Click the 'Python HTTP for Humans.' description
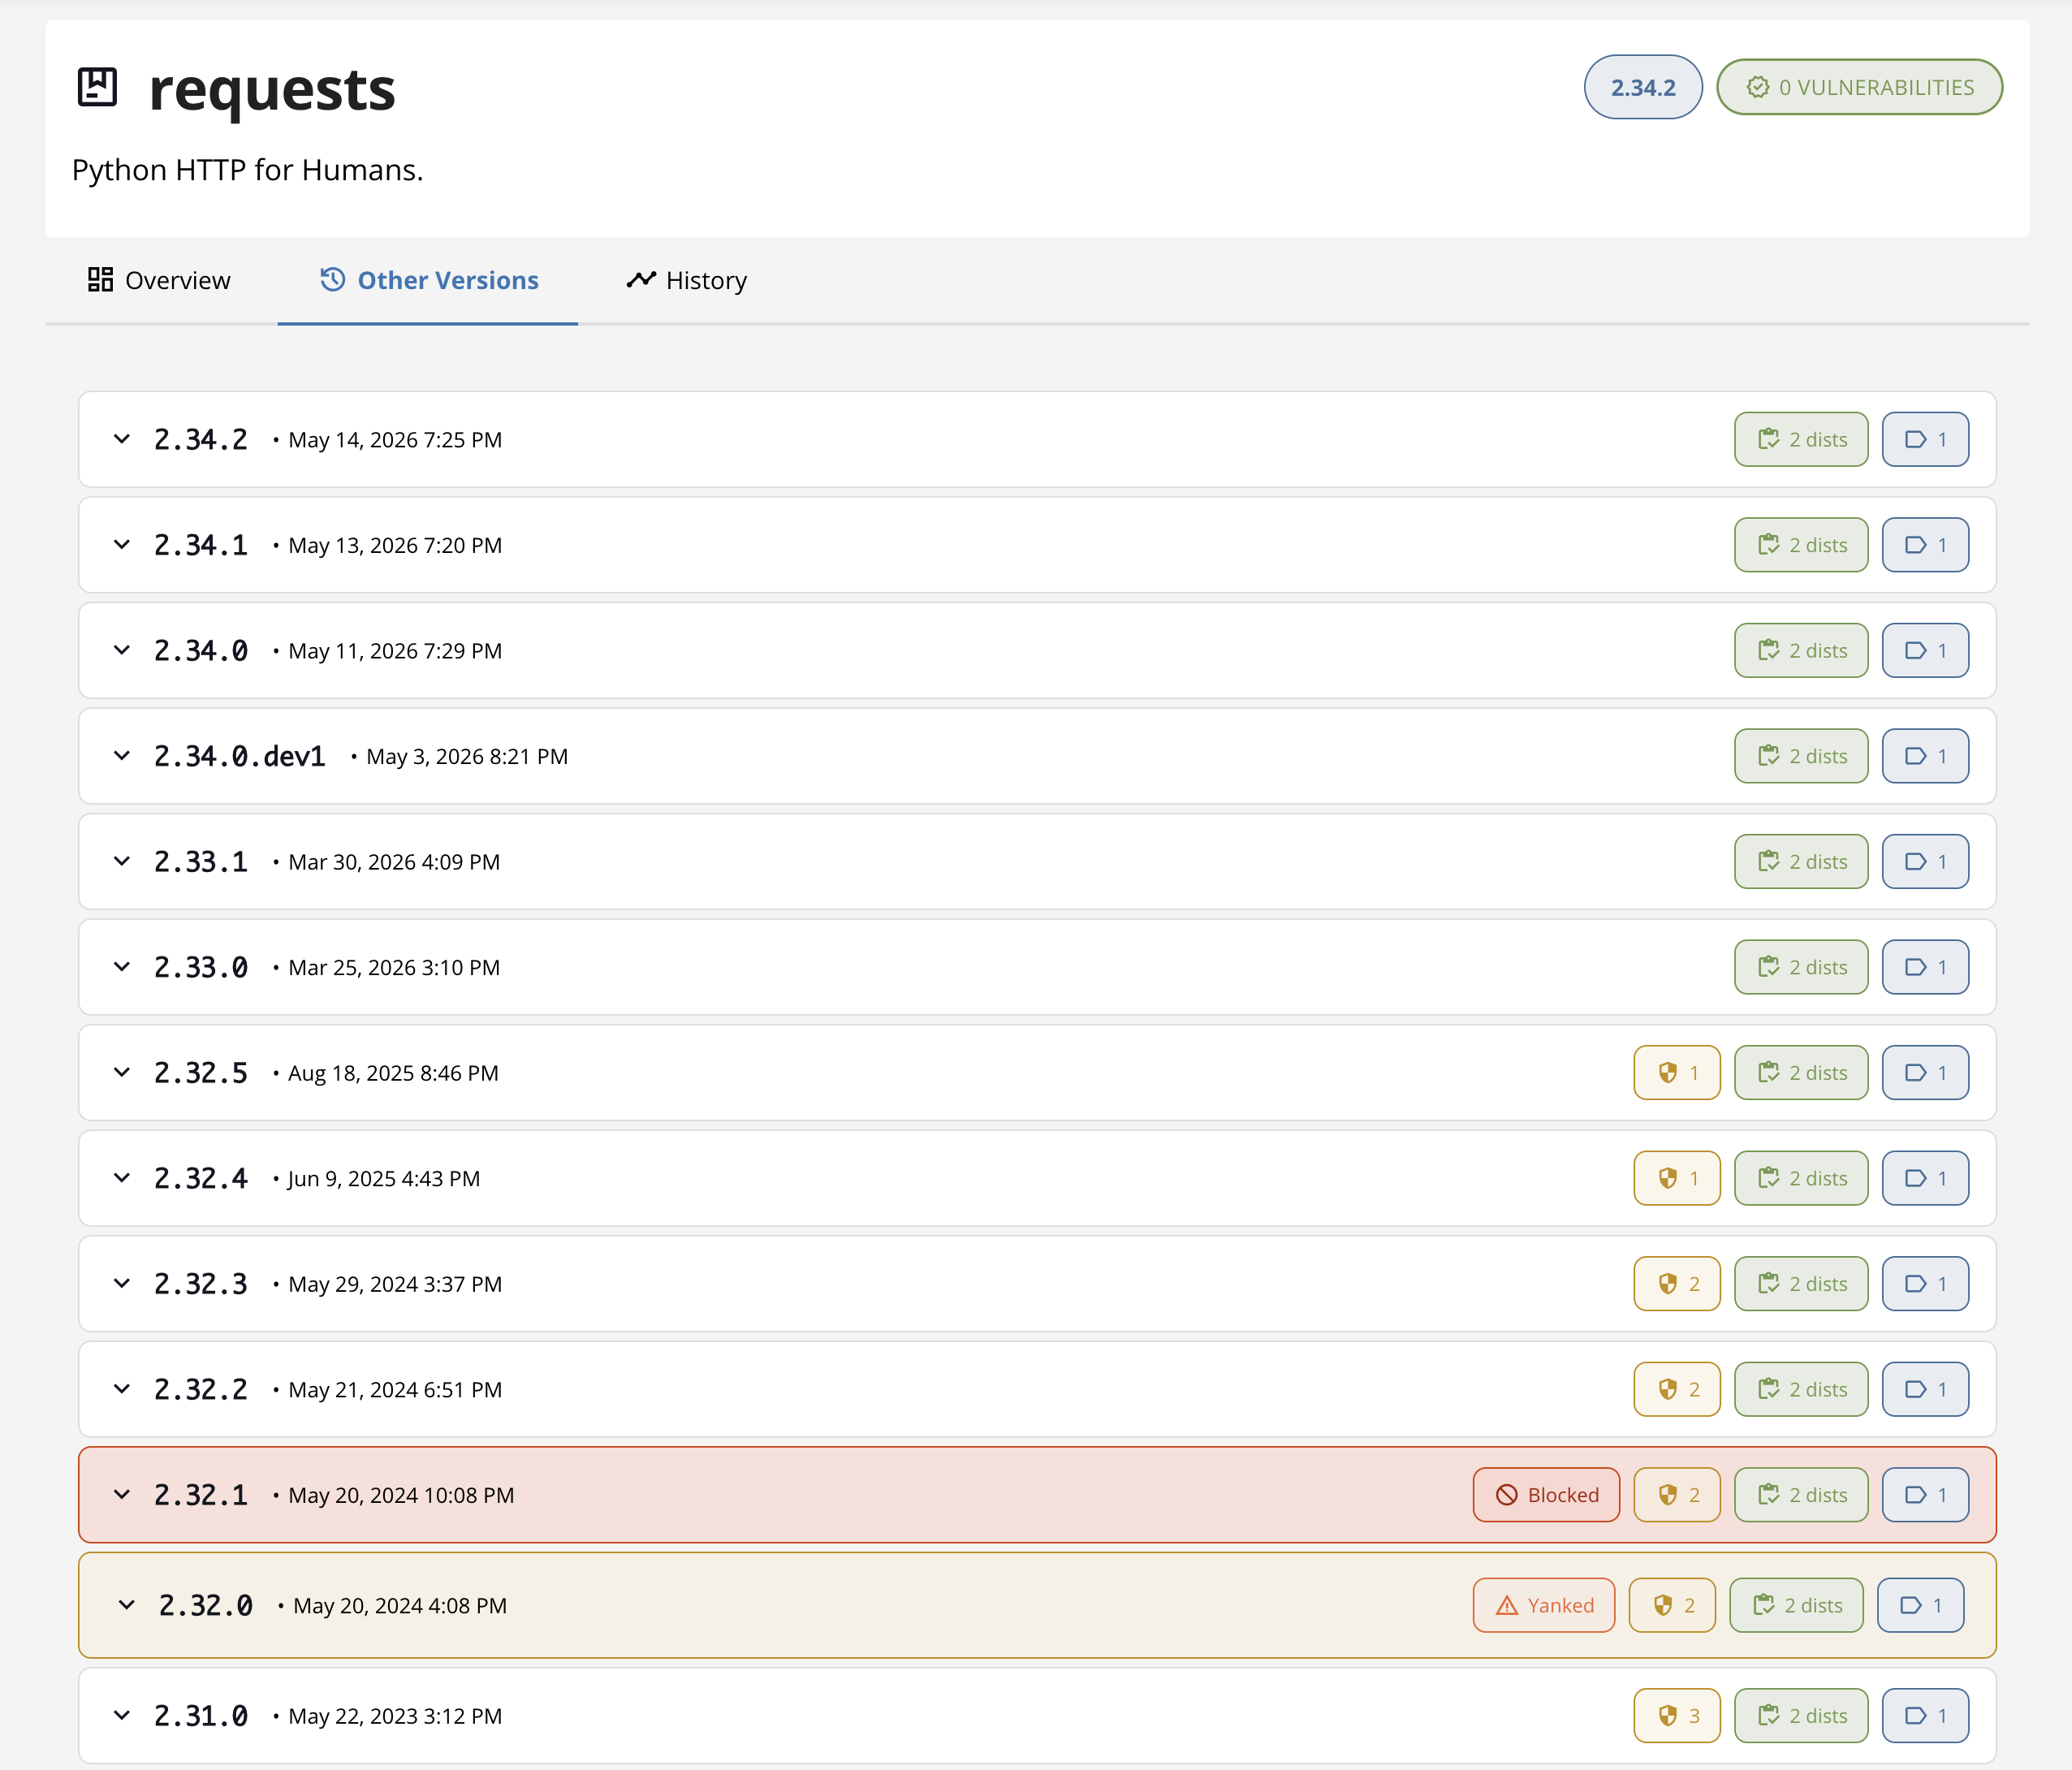Image resolution: width=2072 pixels, height=1770 pixels. pos(248,170)
